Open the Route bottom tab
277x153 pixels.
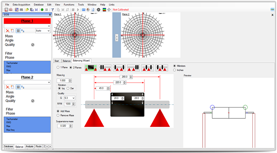38,147
